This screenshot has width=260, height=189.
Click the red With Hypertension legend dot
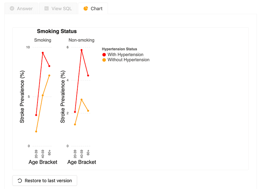(104, 55)
